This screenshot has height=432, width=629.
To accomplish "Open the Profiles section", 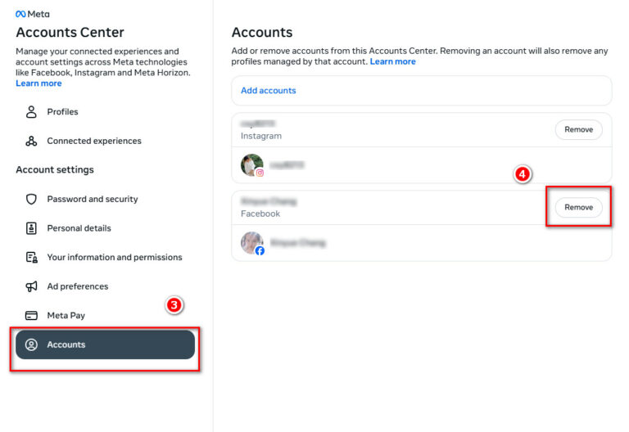I will [x=105, y=112].
